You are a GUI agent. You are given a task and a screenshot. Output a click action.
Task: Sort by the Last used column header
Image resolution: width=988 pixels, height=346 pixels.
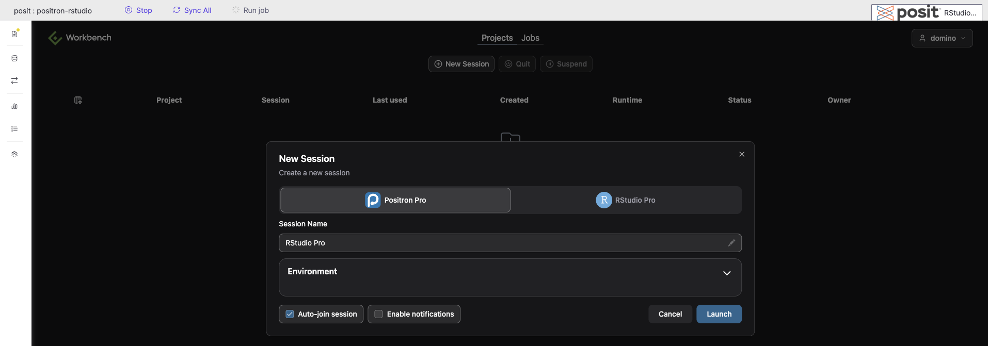tap(390, 100)
